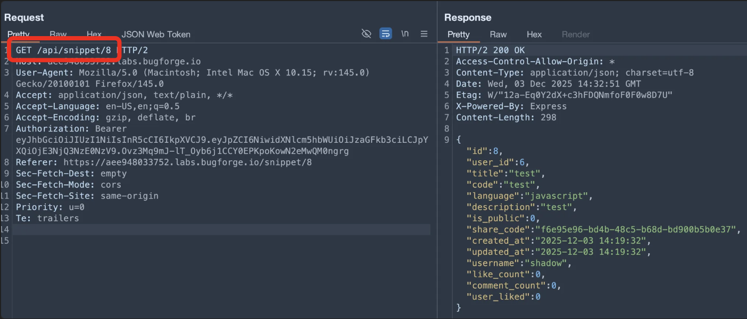This screenshot has height=319, width=747.
Task: Open the JSON Web Token tab
Action: 156,35
